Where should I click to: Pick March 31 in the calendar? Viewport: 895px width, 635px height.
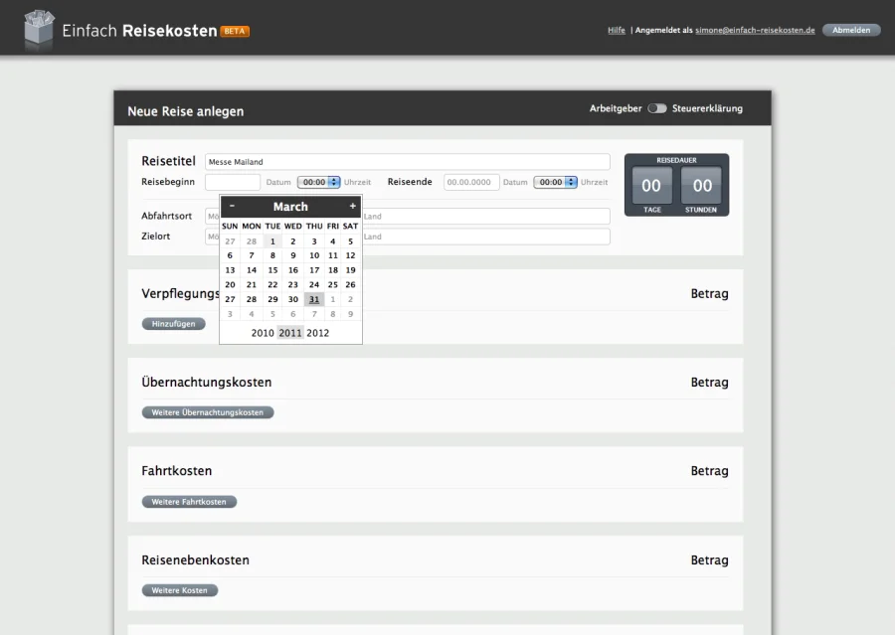(x=314, y=299)
